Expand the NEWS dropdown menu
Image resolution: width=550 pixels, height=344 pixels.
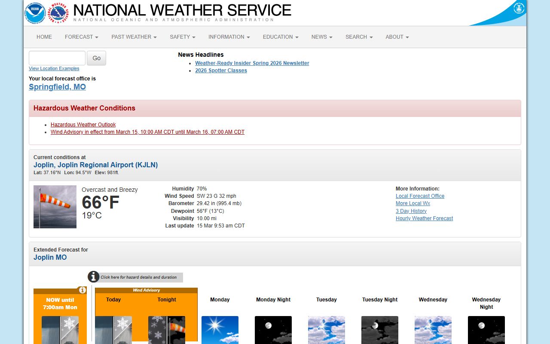[322, 37]
